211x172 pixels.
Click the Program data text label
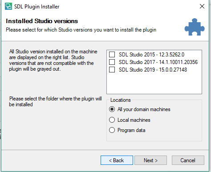pos(131,130)
